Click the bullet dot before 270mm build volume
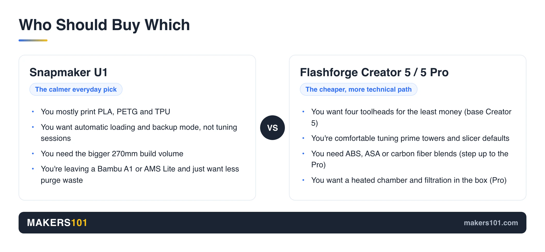This screenshot has height=252, width=545. [33, 154]
